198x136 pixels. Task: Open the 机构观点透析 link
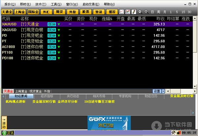click(16, 102)
